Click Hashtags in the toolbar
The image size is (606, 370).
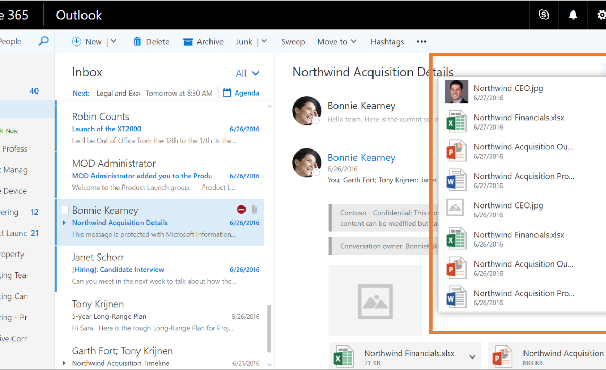pos(387,42)
